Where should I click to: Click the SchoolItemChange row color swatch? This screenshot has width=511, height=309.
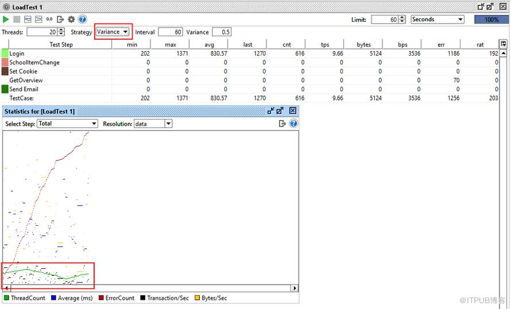(x=5, y=62)
